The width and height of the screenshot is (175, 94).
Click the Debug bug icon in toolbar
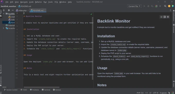point(148,6)
